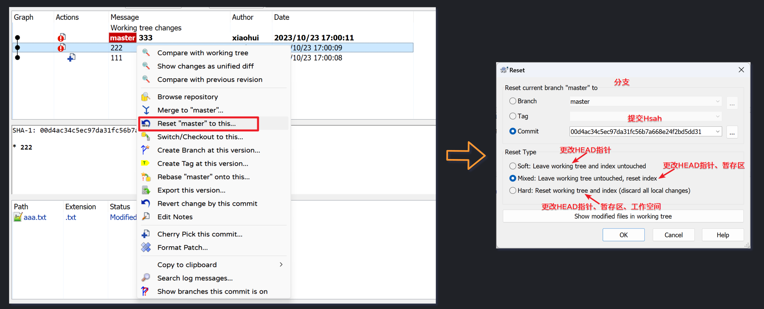
Task: Choose Reset "master" to this menu entry
Action: [x=196, y=123]
